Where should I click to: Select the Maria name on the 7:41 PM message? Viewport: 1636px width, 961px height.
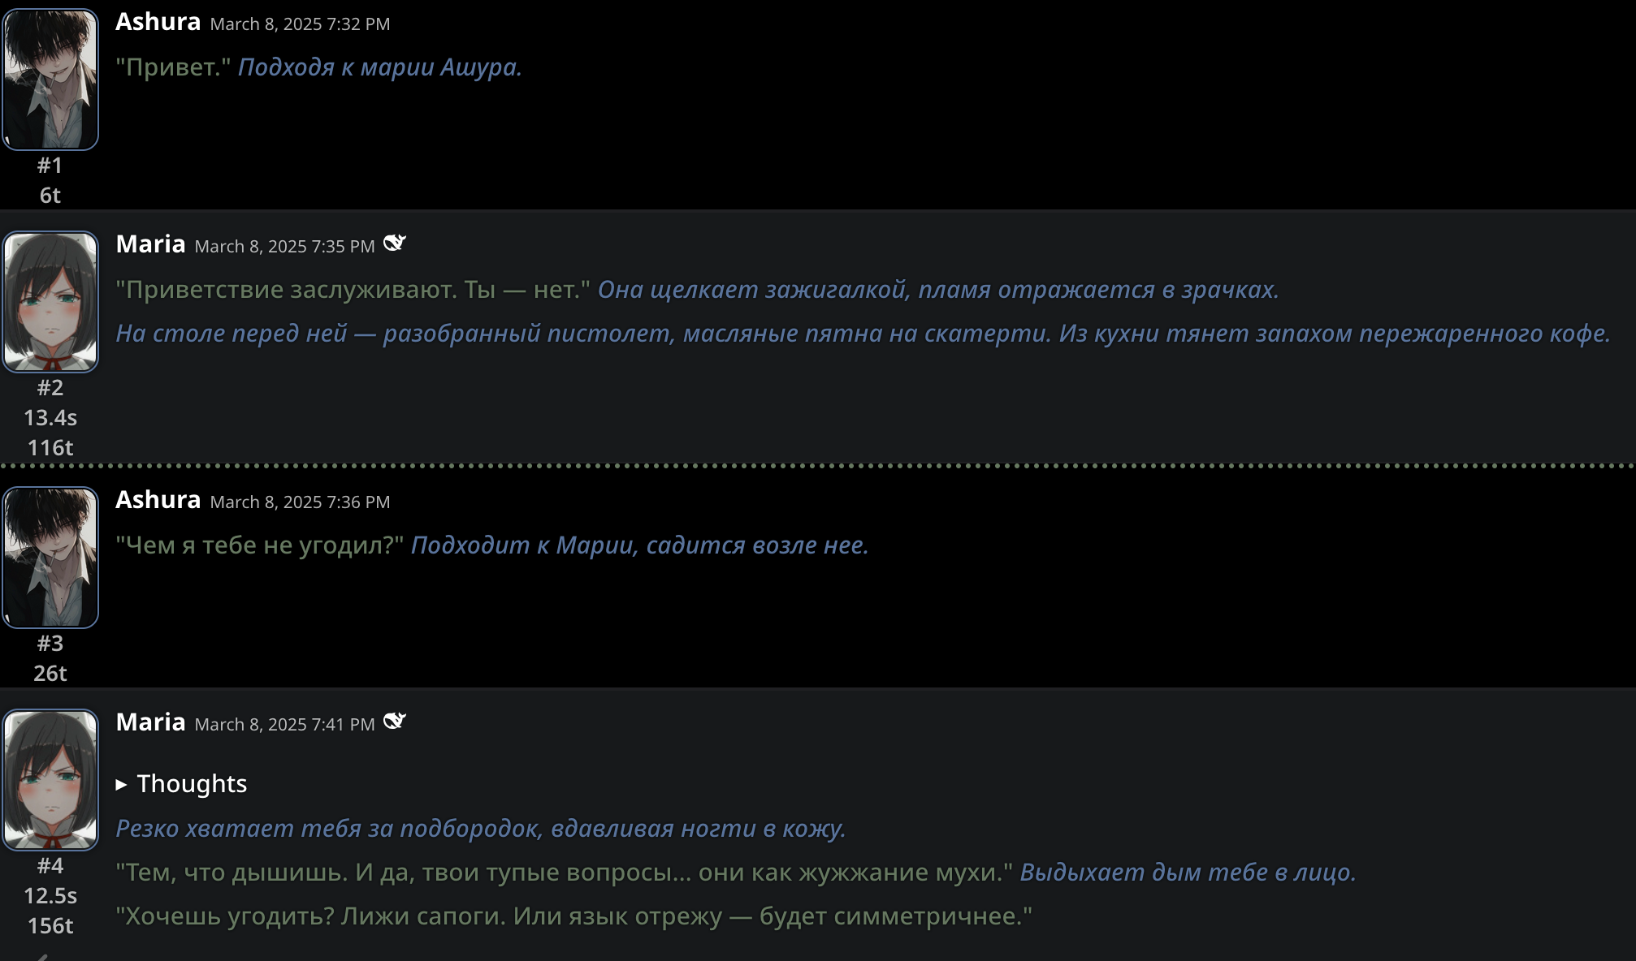tap(150, 722)
